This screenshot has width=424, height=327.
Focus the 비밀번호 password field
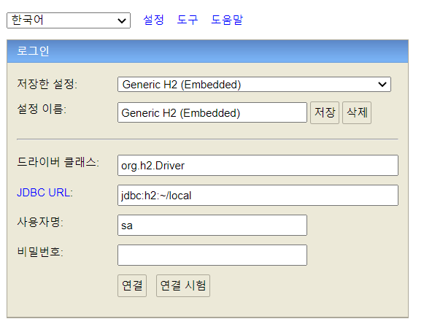212,255
